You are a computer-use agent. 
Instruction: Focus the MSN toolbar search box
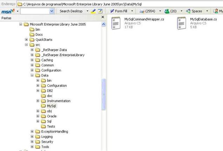point(35,11)
